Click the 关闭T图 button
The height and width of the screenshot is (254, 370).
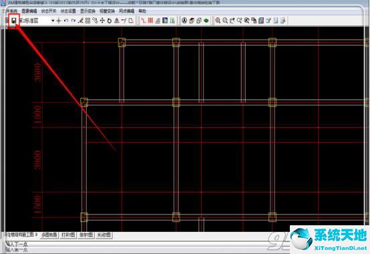pyautogui.click(x=104, y=235)
